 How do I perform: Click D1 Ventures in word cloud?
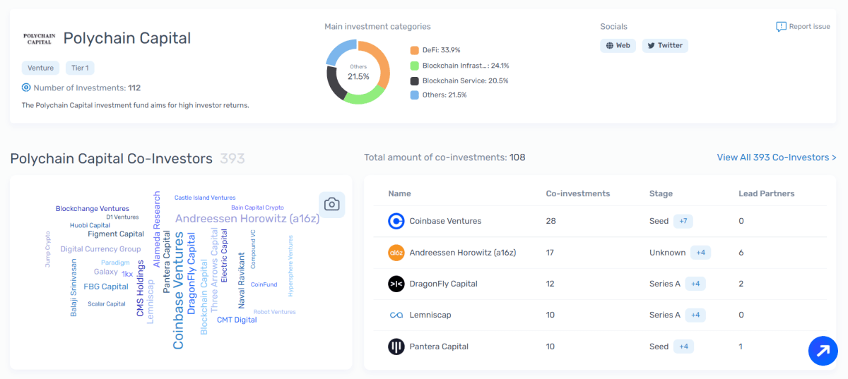point(122,217)
